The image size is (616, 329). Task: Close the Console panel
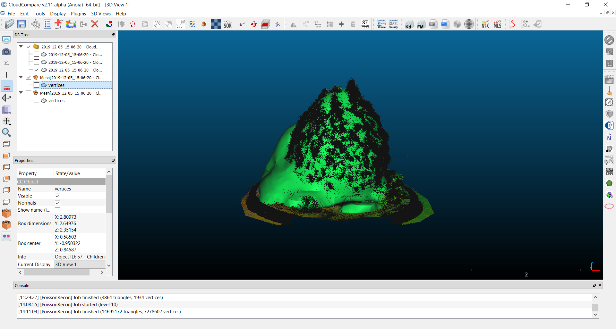[x=600, y=285]
